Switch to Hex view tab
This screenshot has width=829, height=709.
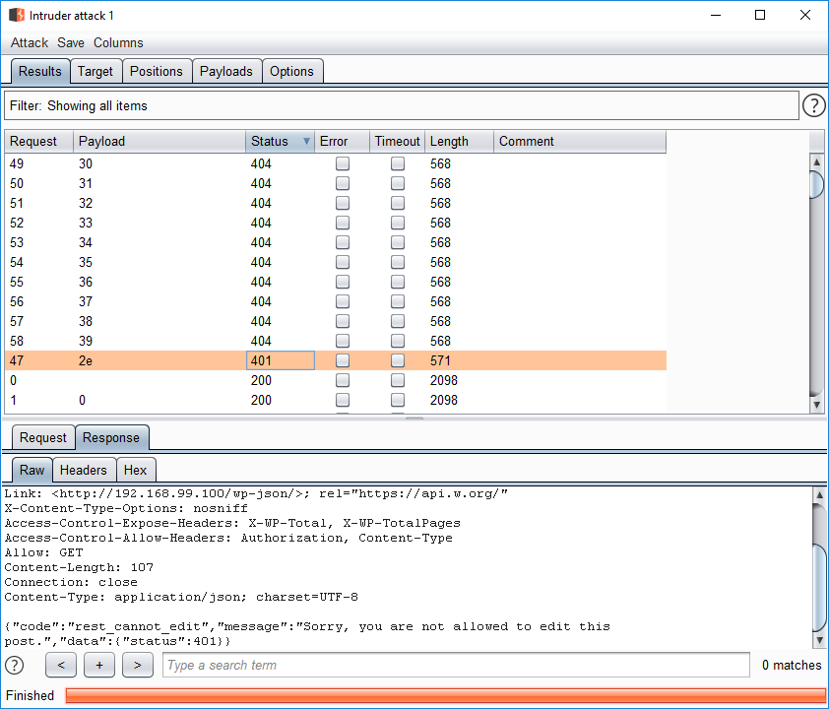135,470
